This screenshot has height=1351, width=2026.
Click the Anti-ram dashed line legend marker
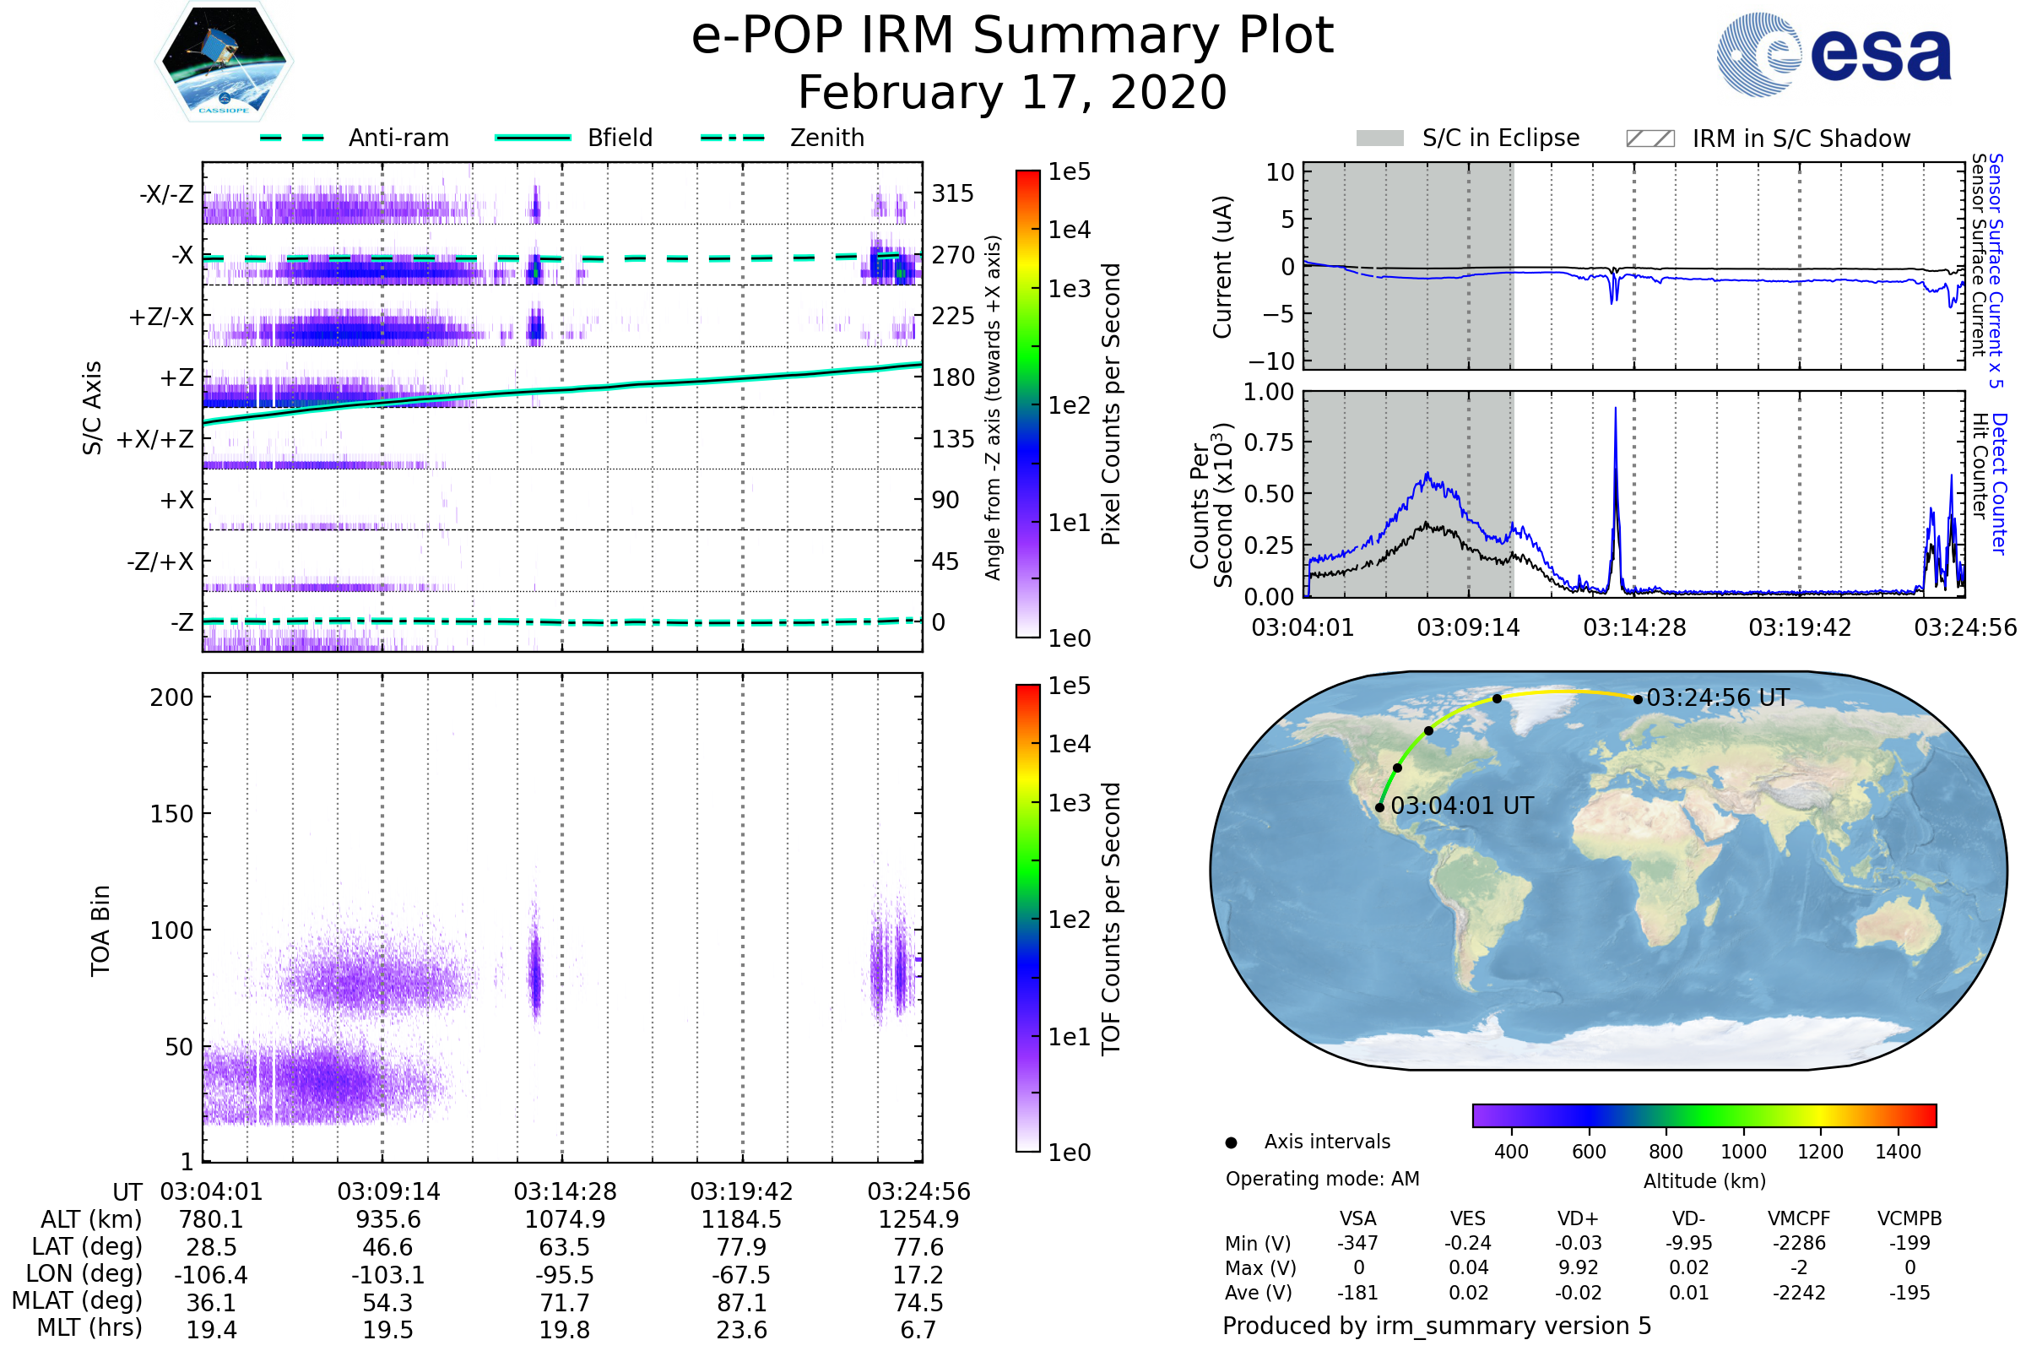(x=292, y=138)
